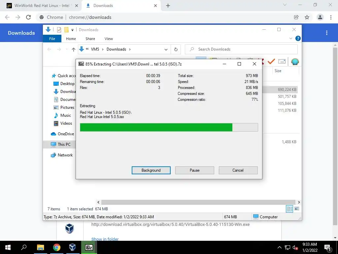Expand the Explorer ribbon with the chevron
The height and width of the screenshot is (254, 338).
(290, 38)
